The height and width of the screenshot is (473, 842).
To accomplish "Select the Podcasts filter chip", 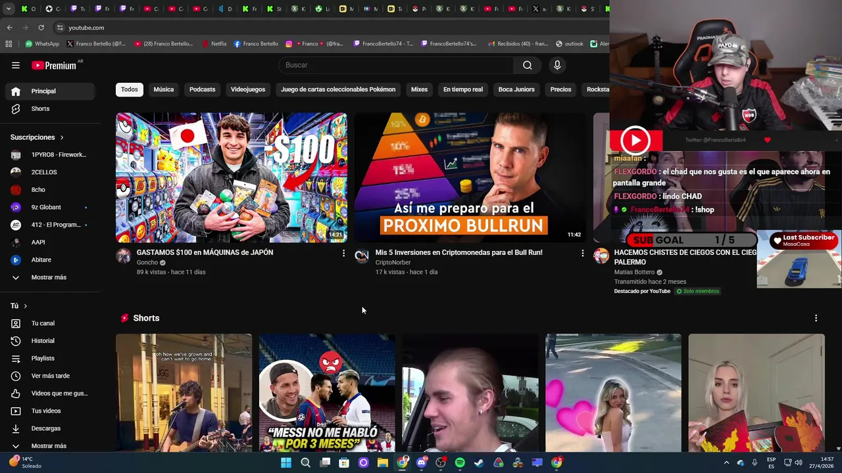I will (x=203, y=89).
